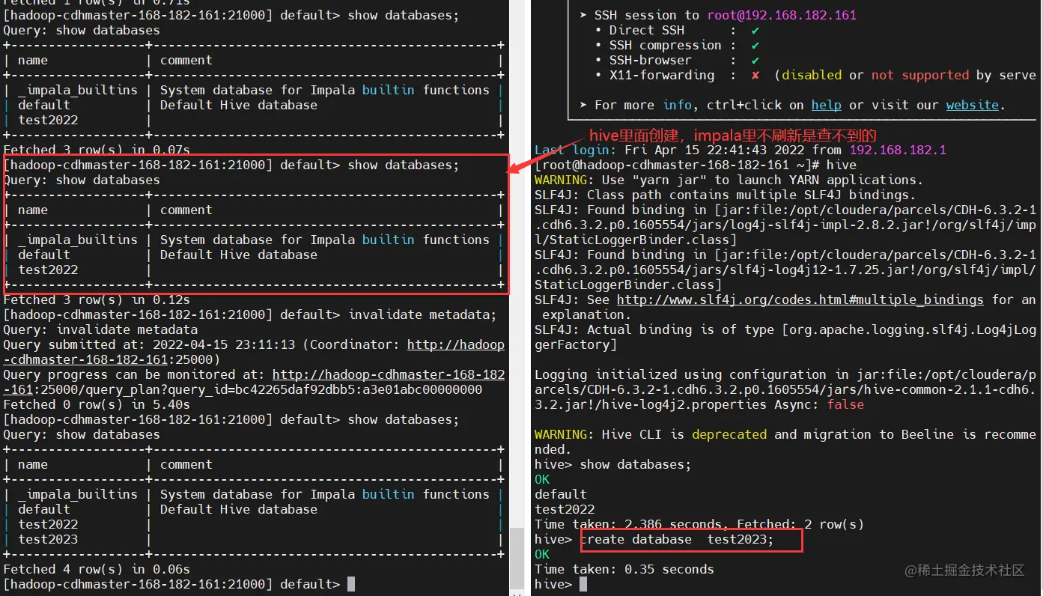1043x596 pixels.
Task: Click the last login IP '192.168.182.1'
Action: click(898, 150)
